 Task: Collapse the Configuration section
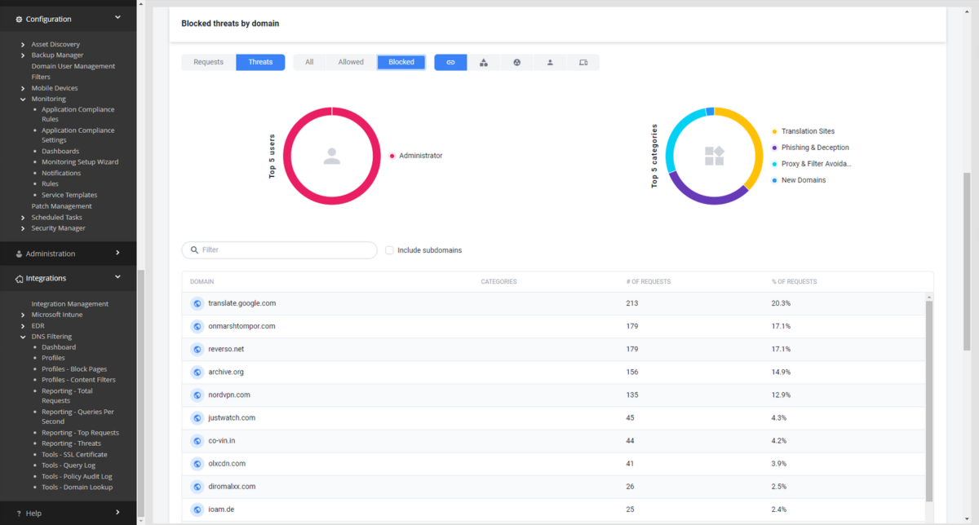tap(117, 16)
